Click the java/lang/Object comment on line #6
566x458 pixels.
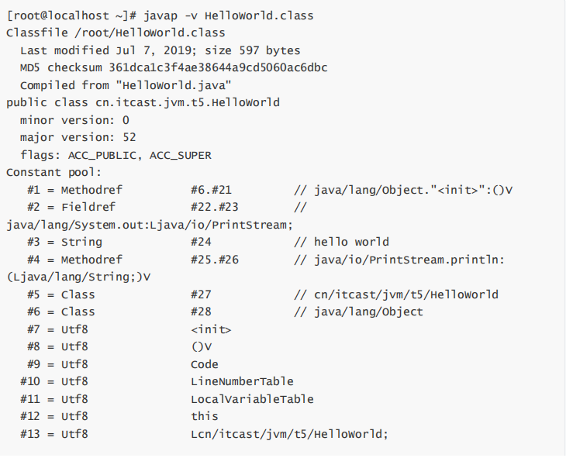368,312
